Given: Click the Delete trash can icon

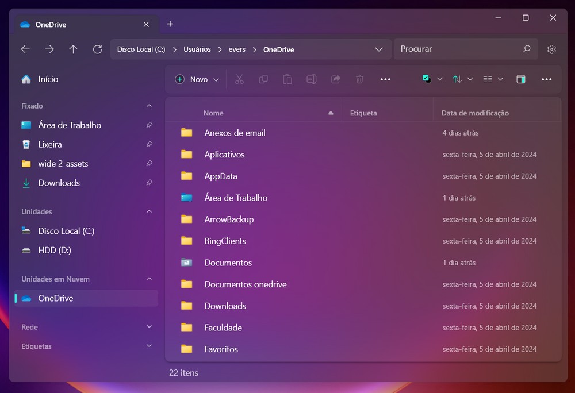Looking at the screenshot, I should [x=360, y=79].
